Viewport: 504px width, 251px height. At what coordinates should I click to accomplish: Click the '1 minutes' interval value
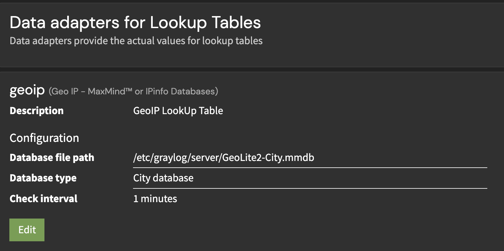[x=155, y=199]
